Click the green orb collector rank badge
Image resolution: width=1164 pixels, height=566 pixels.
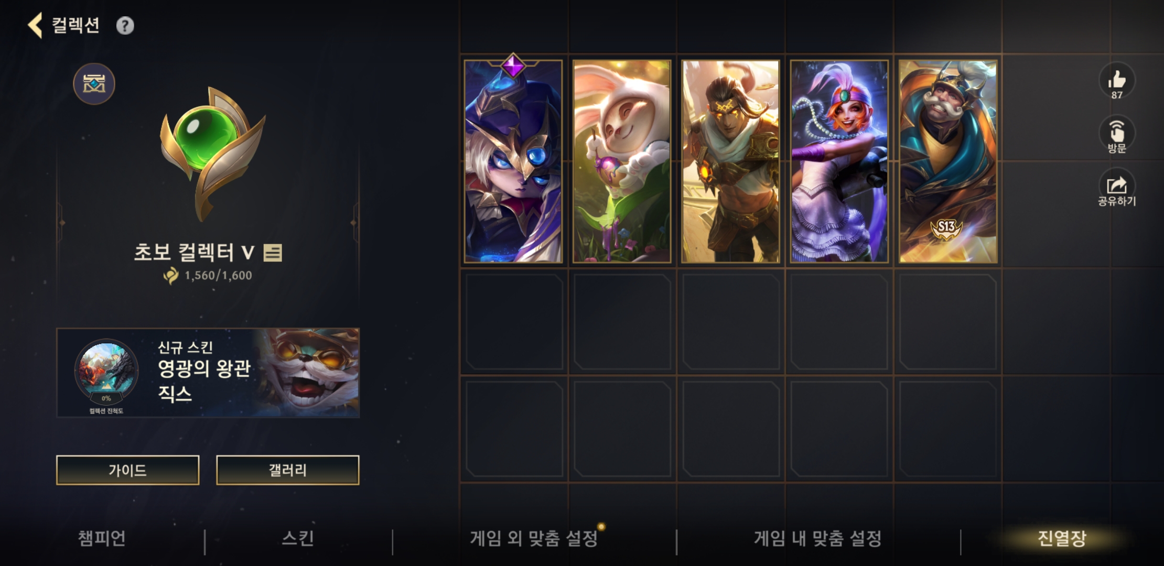coord(212,153)
